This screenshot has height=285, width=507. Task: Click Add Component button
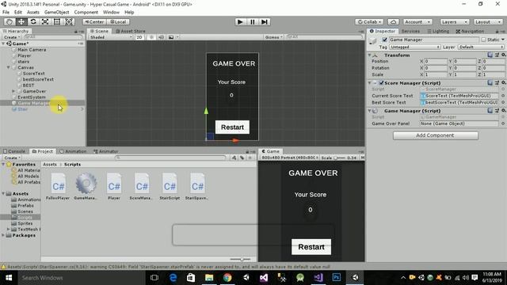[435, 135]
